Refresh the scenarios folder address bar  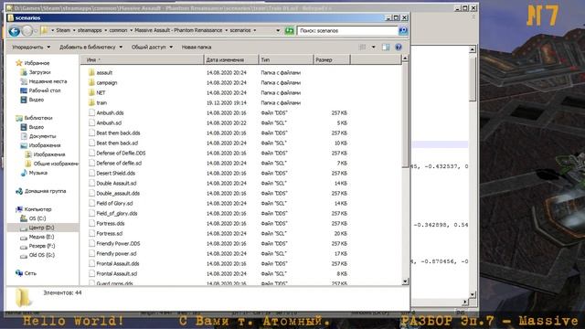289,30
